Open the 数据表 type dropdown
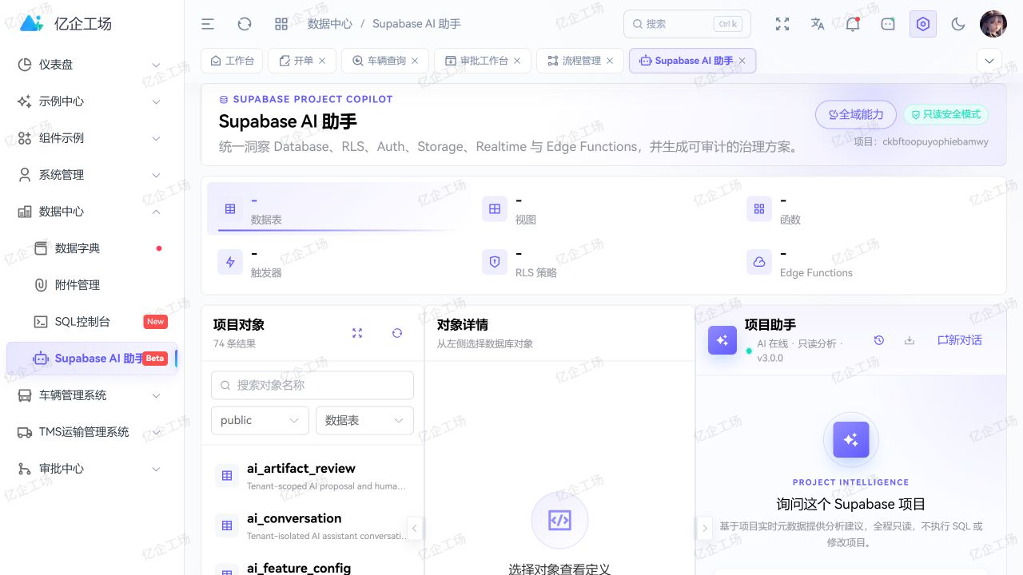Image resolution: width=1023 pixels, height=575 pixels. (364, 420)
